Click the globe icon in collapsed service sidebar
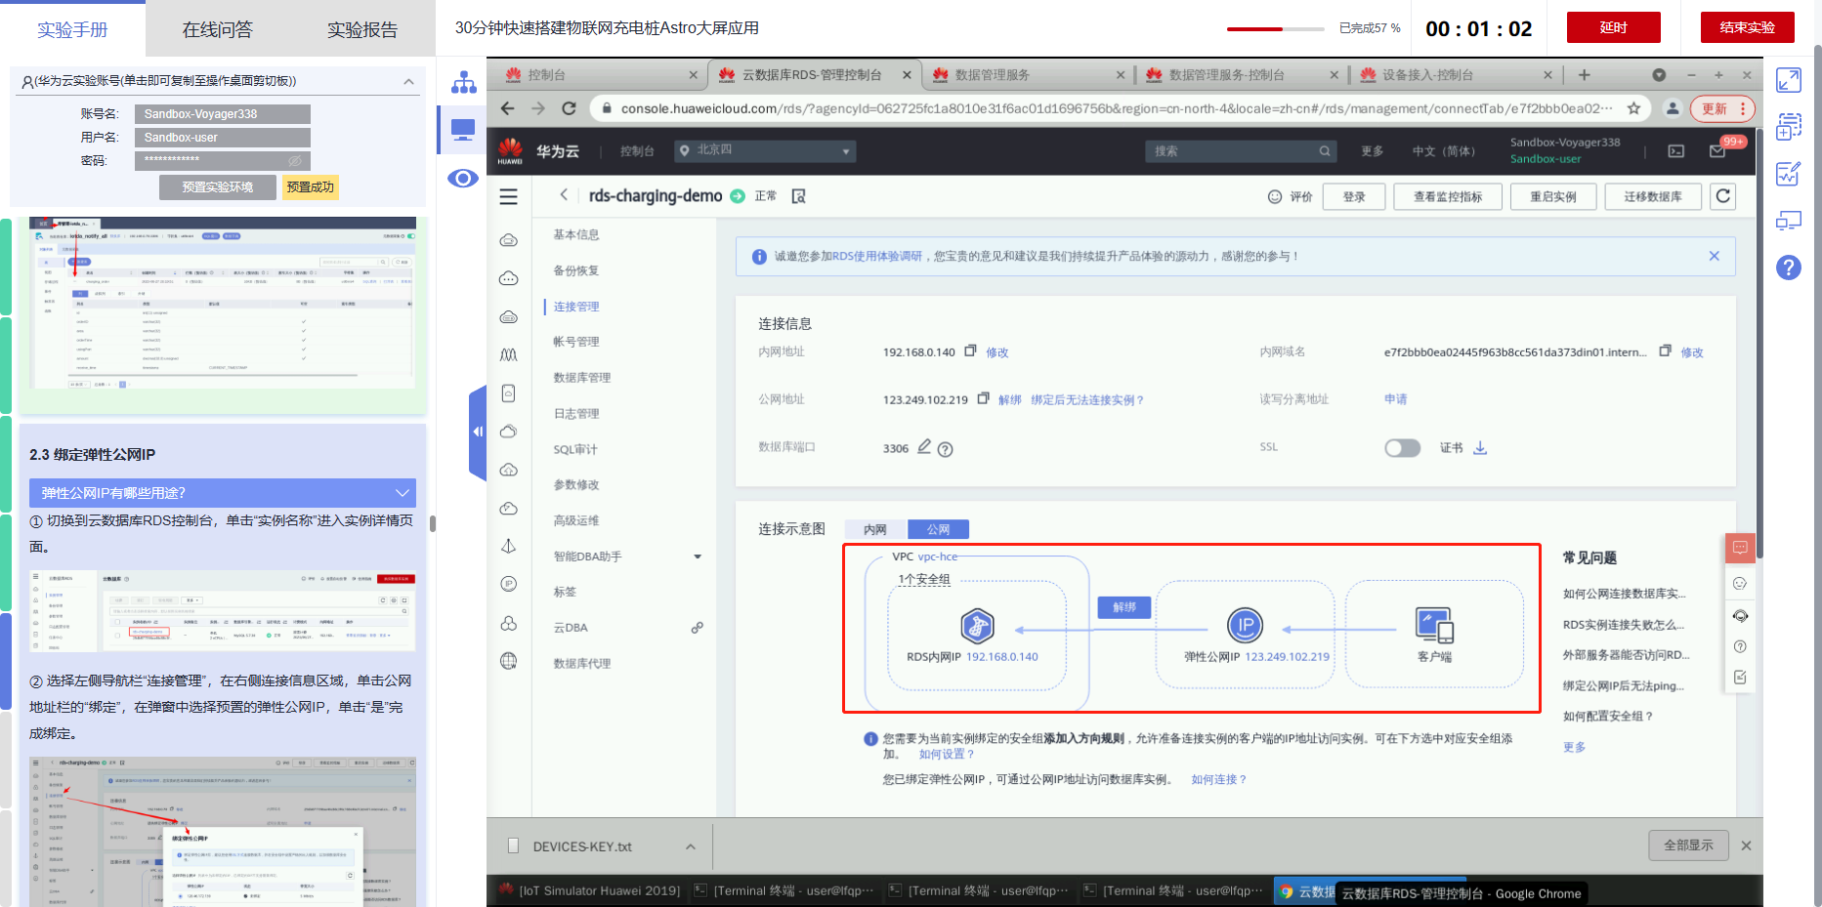 coord(508,661)
